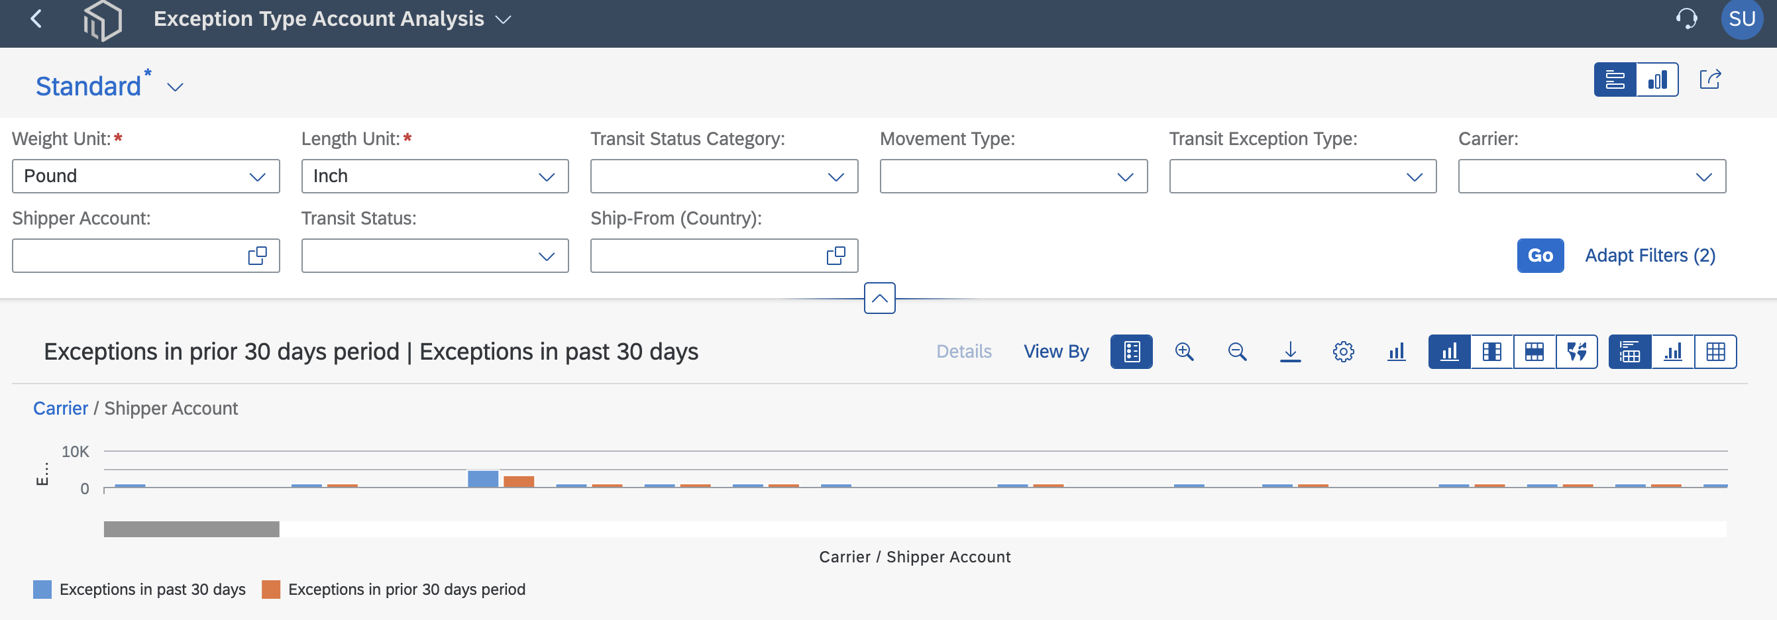
Task: Click the tallest blue bar in chart
Action: [x=483, y=479]
